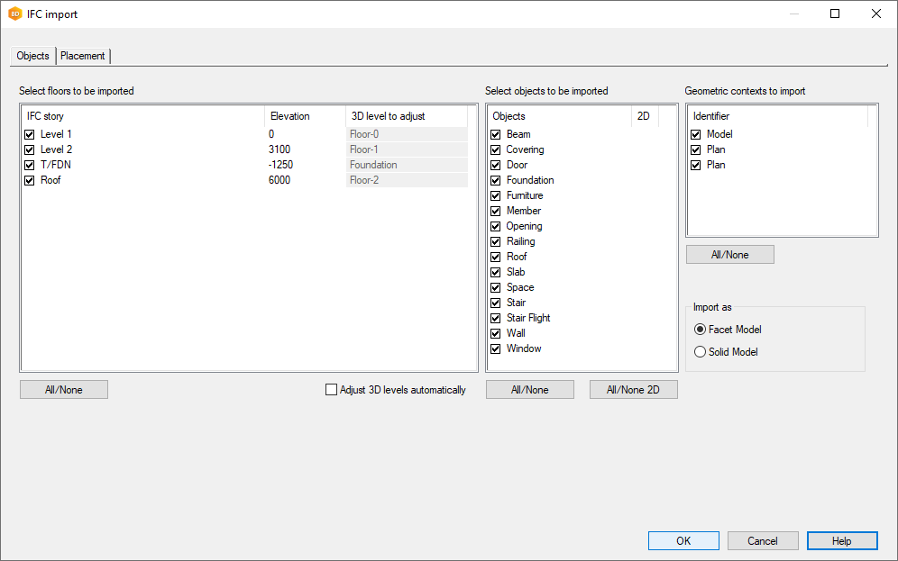Enable Adjust 3D levels automatically
Viewport: 898px width, 561px height.
click(331, 390)
